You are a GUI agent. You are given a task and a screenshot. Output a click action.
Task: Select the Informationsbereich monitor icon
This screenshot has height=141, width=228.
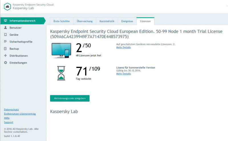click(5, 21)
